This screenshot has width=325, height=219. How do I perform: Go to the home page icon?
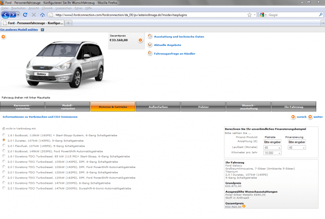pyautogui.click(x=43, y=15)
